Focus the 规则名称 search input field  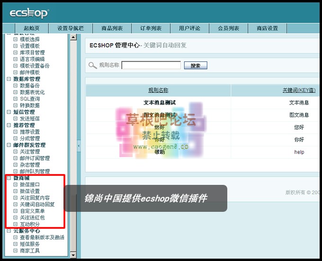coord(151,65)
